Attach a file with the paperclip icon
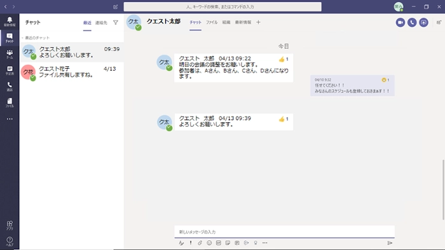 click(200, 243)
